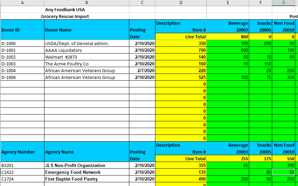Viewport: 298px width, 186px height.
Task: Select column A header
Action: [x=22, y=3]
